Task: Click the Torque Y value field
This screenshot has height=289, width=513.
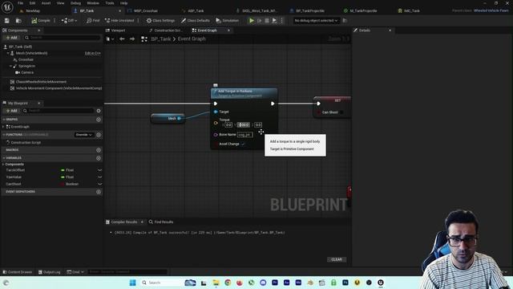Action: [244, 125]
